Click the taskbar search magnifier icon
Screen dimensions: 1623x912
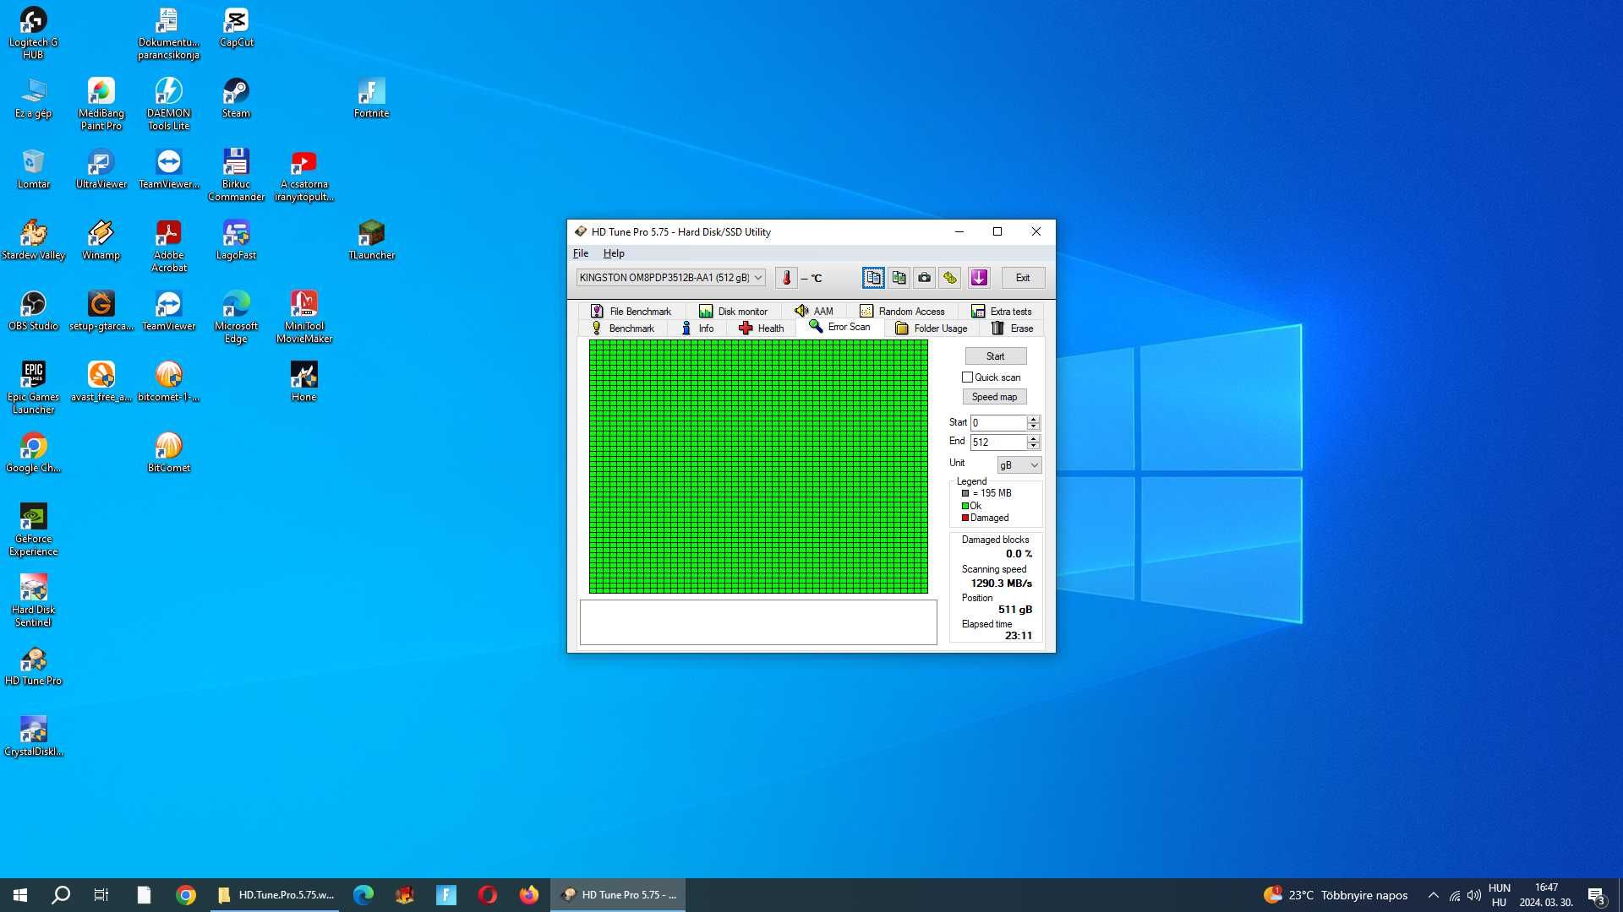[x=61, y=895]
